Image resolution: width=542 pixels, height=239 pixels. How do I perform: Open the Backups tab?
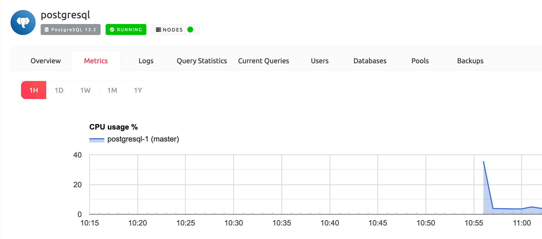pos(470,60)
